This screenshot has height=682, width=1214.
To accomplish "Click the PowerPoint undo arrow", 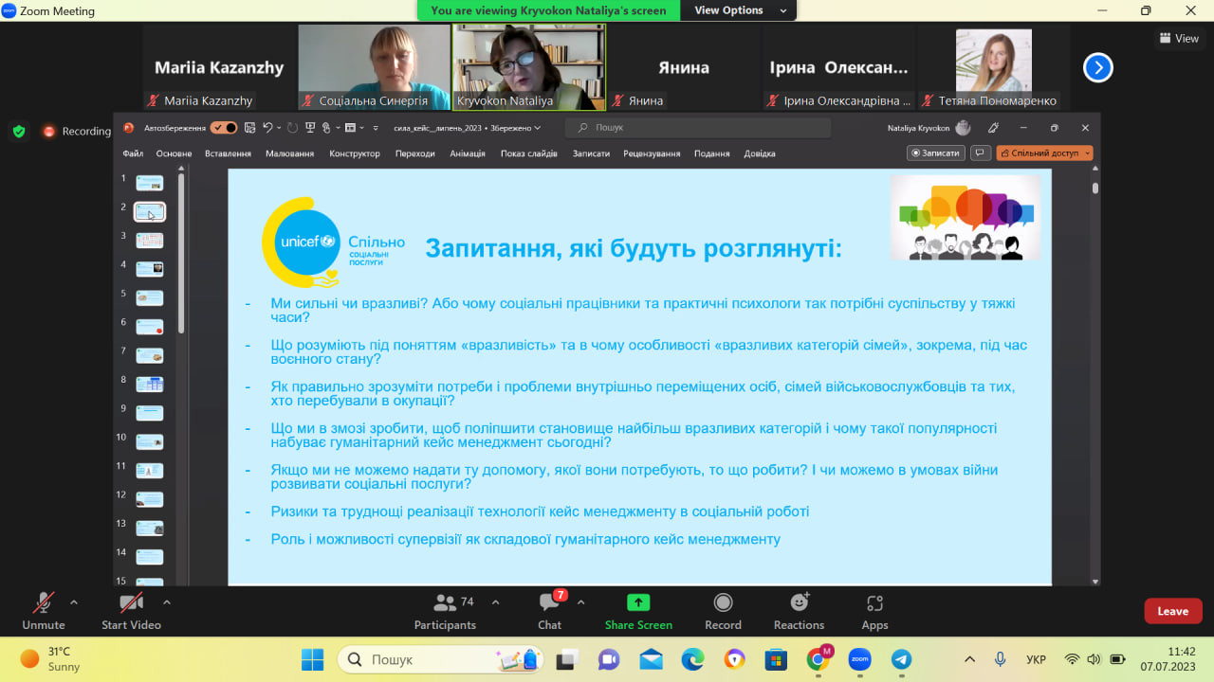I will click(x=268, y=128).
